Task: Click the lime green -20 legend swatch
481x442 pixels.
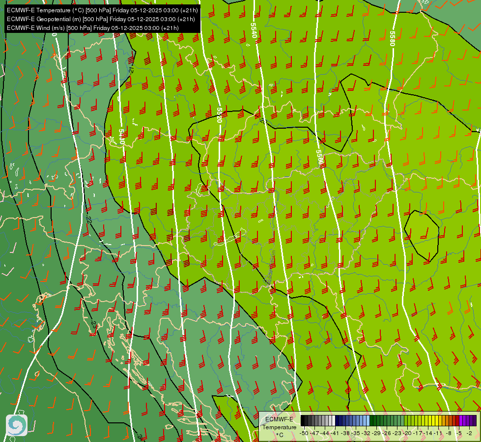Action: click(409, 420)
